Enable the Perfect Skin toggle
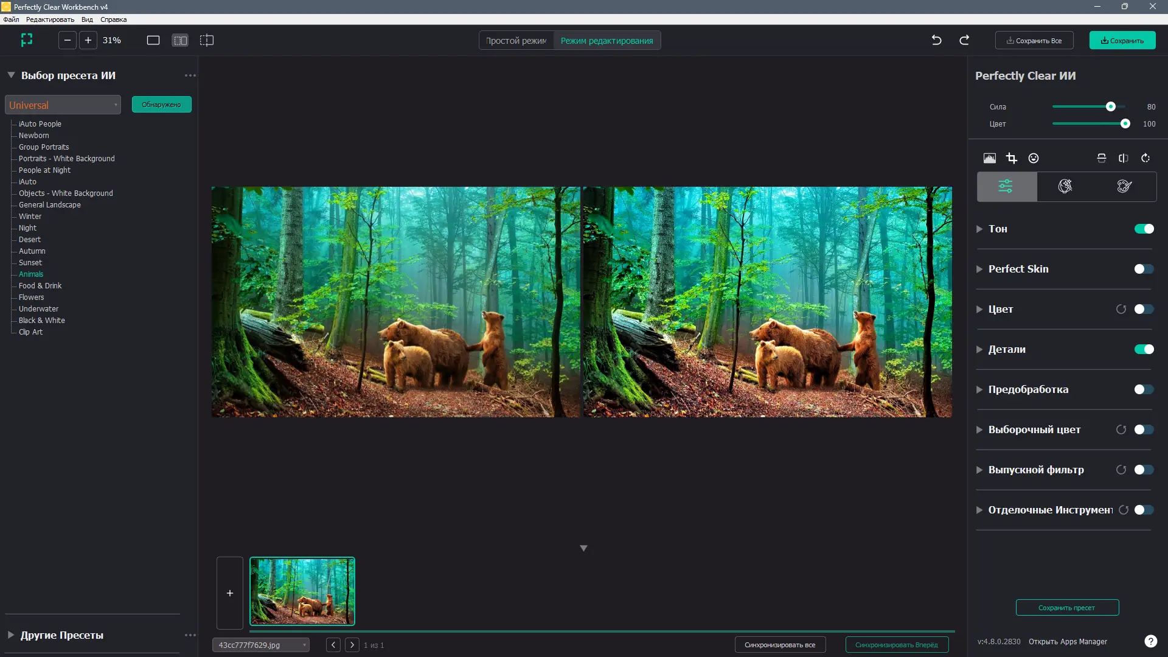This screenshot has width=1168, height=657. pyautogui.click(x=1143, y=269)
